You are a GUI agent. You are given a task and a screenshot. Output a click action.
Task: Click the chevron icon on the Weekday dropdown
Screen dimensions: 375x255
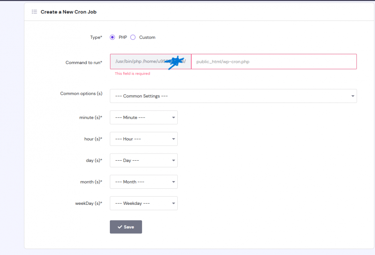(x=174, y=203)
